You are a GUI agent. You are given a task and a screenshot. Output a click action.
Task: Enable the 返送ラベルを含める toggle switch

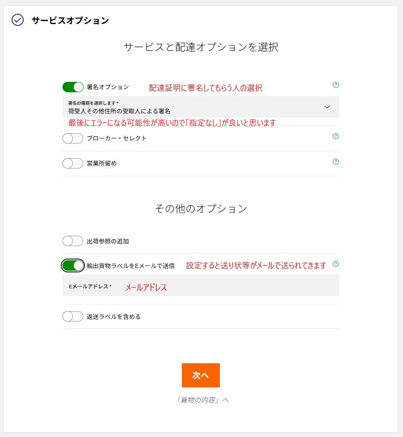[73, 316]
